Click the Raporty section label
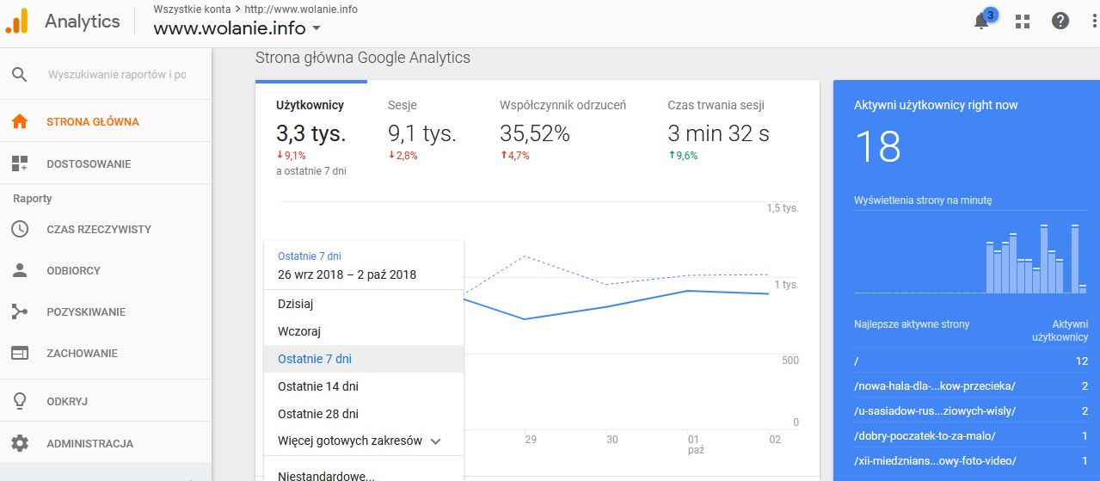 [33, 198]
